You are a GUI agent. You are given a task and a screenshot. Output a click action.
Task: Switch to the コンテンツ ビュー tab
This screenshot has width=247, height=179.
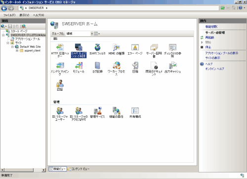tap(79, 169)
